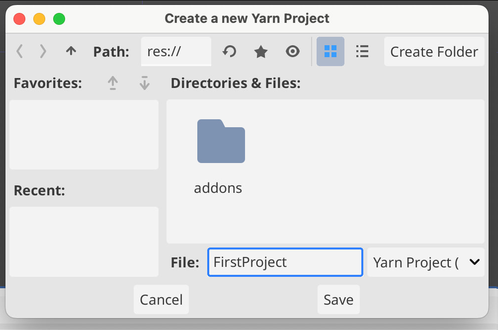Click the res:// path field
This screenshot has height=330, width=498.
tap(176, 52)
